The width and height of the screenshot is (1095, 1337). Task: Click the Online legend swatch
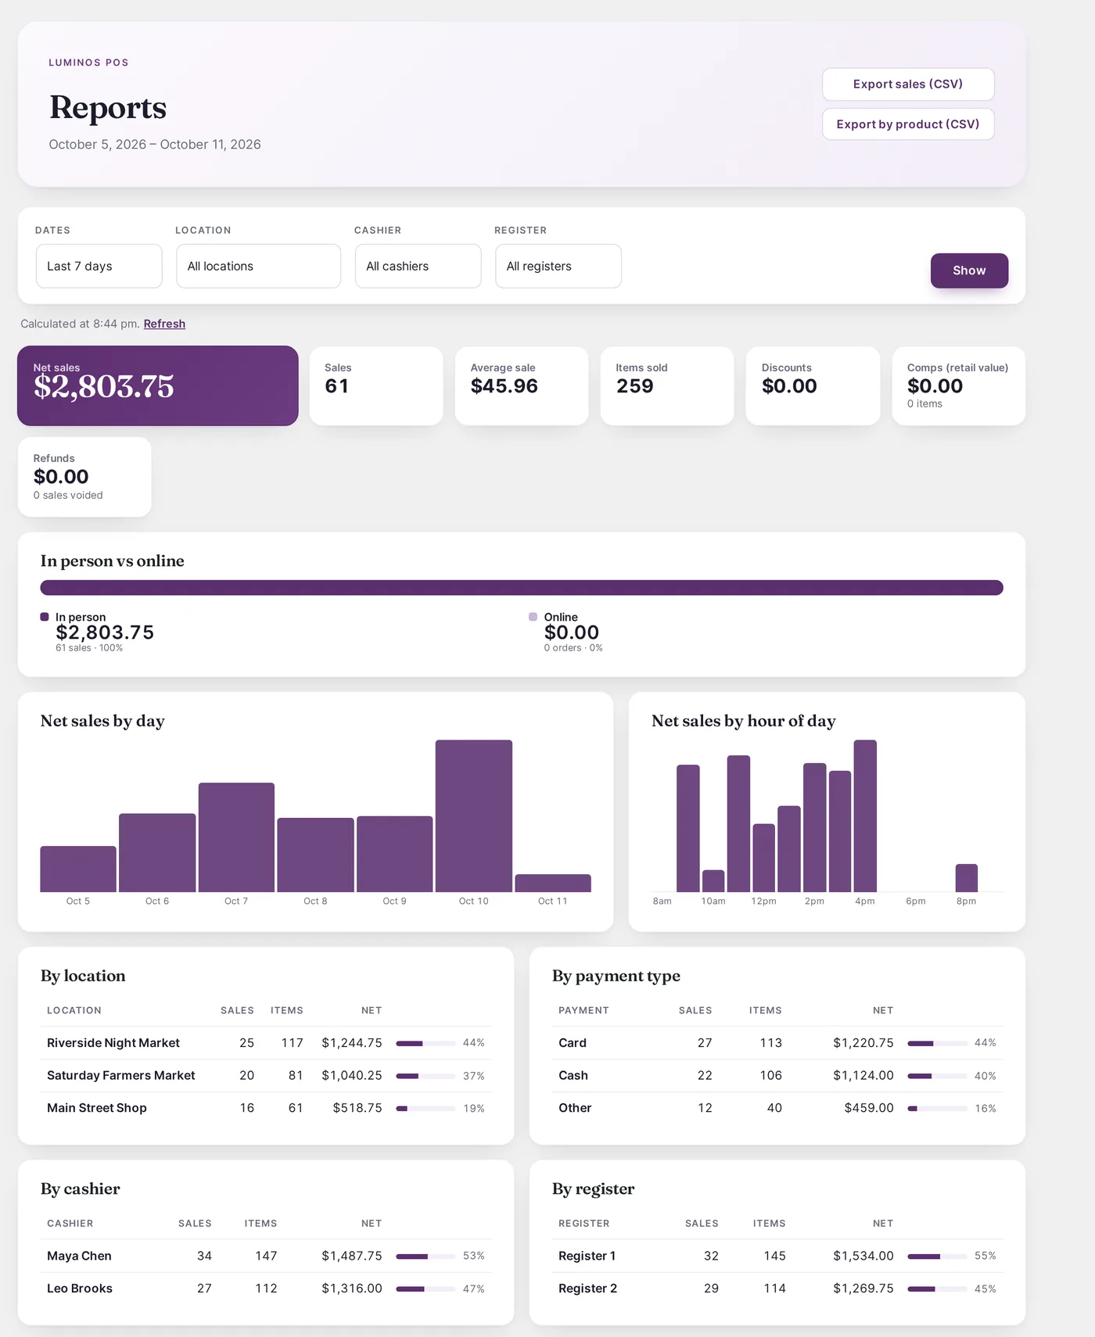(x=533, y=617)
